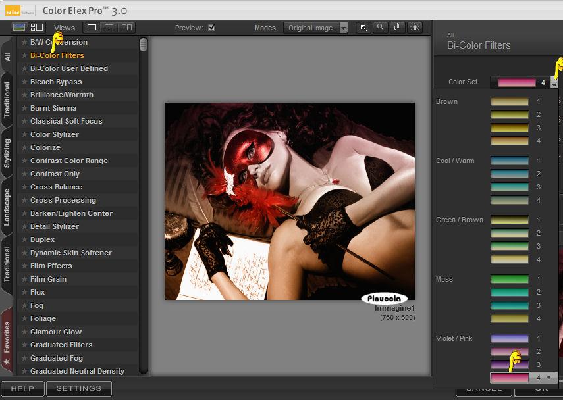The width and height of the screenshot is (563, 400).
Task: Open the SETTINGS button
Action: (79, 388)
